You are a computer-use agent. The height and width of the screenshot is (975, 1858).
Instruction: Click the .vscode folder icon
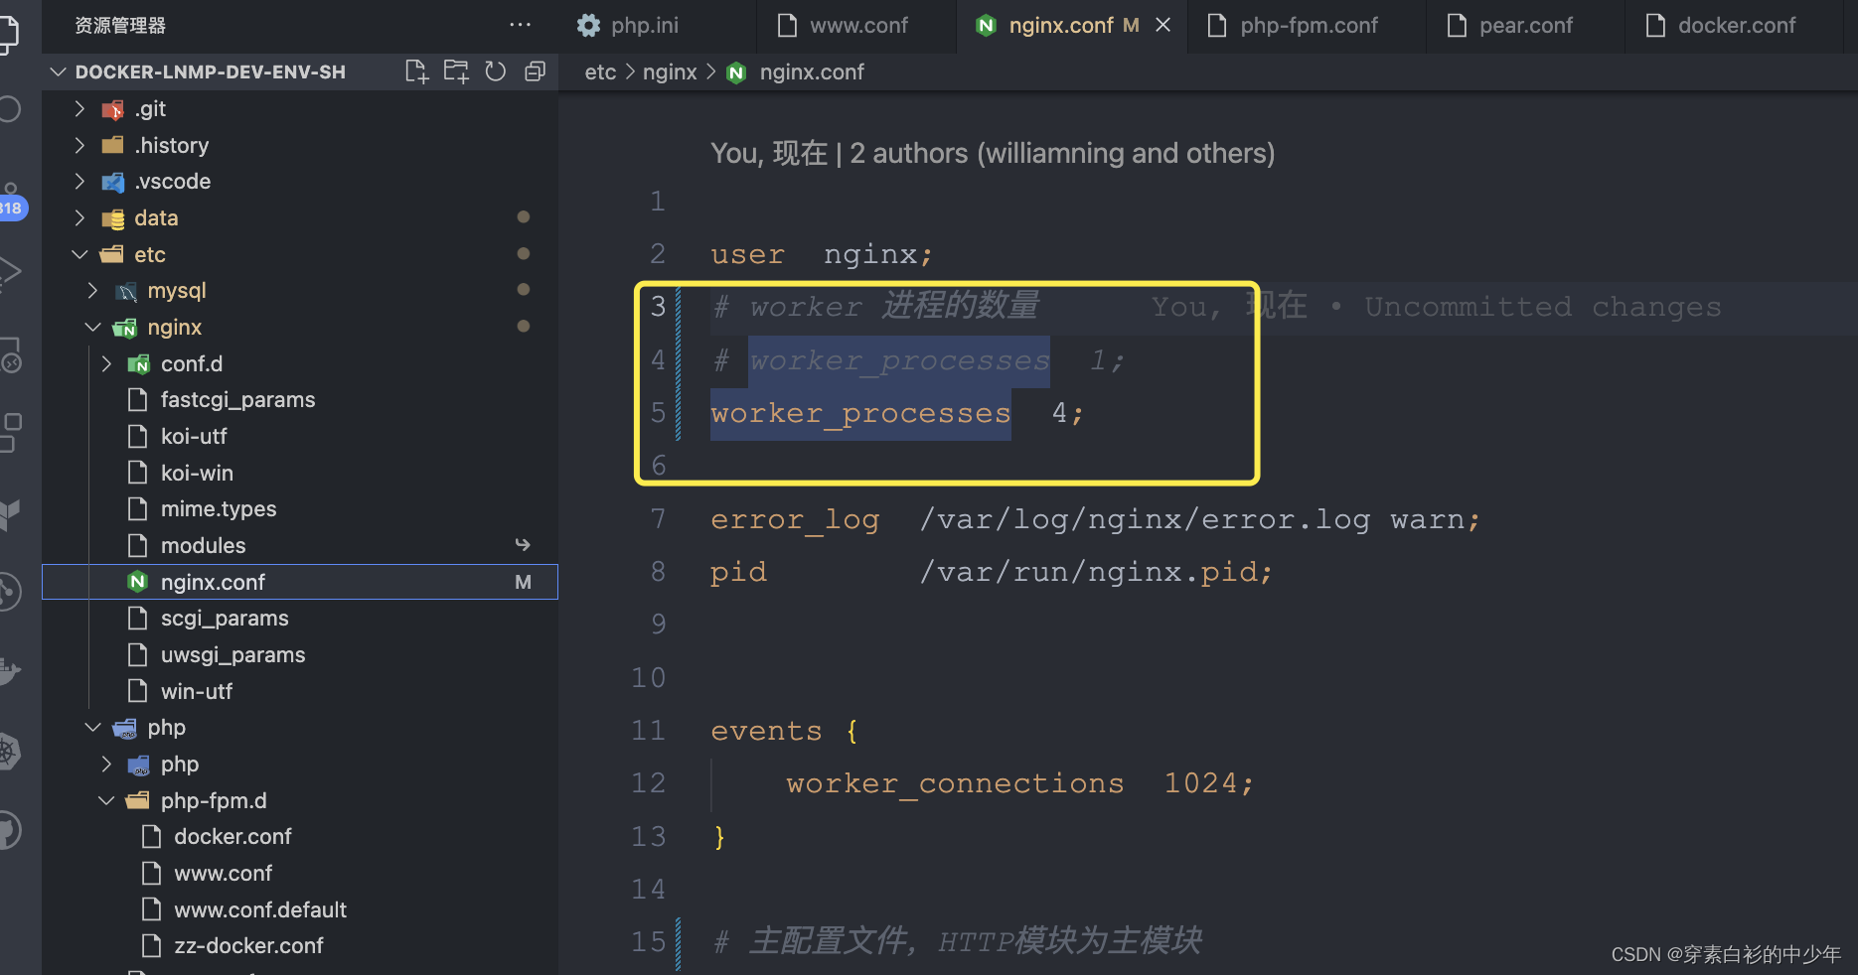(113, 182)
